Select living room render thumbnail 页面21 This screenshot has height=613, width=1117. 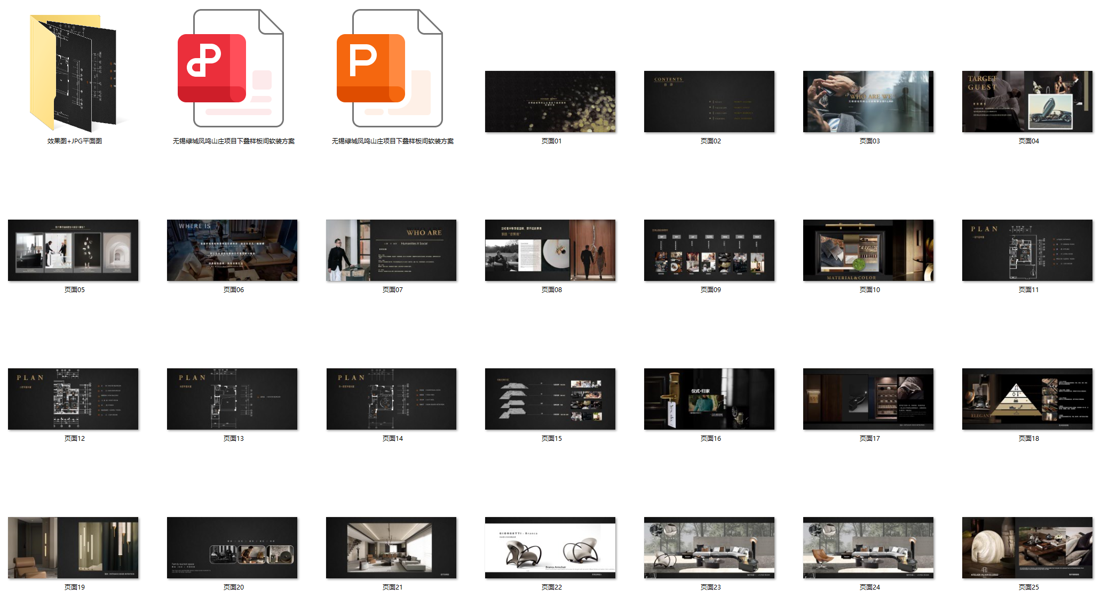coord(391,547)
